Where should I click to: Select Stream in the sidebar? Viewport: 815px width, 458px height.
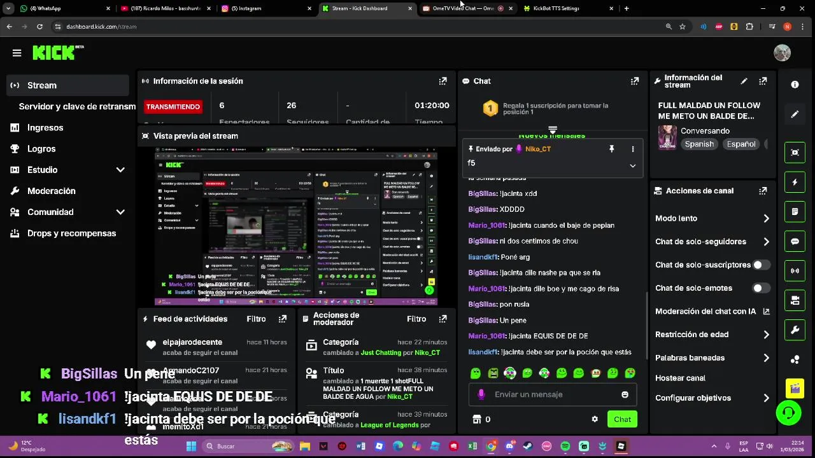[x=67, y=85]
